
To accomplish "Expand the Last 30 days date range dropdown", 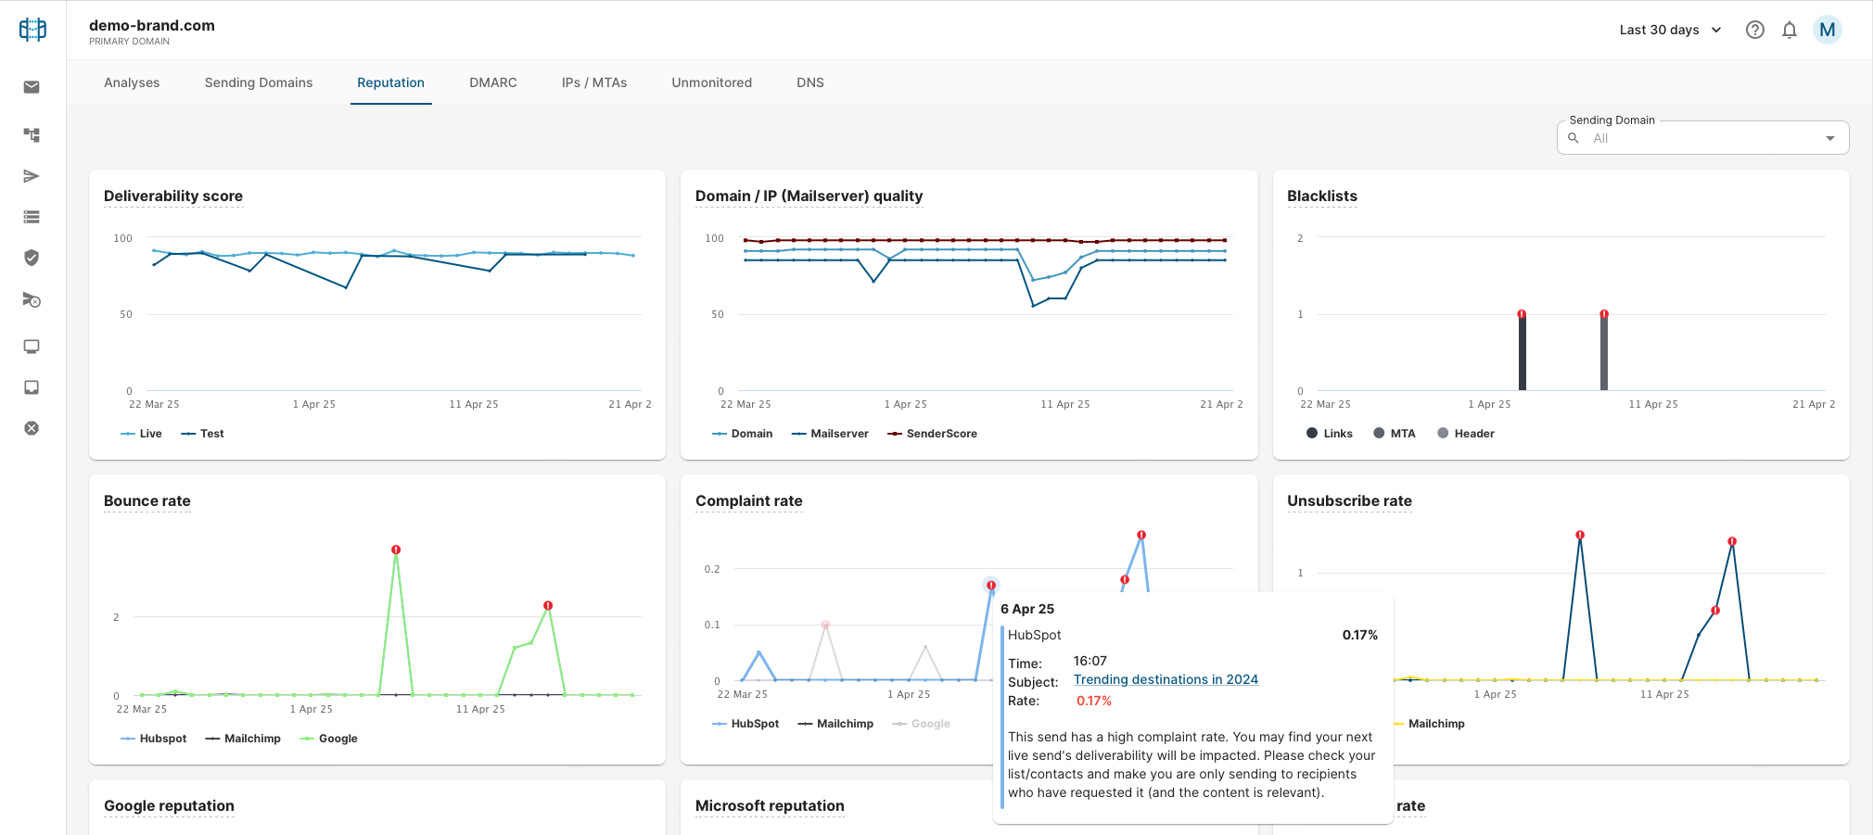I will pyautogui.click(x=1670, y=30).
